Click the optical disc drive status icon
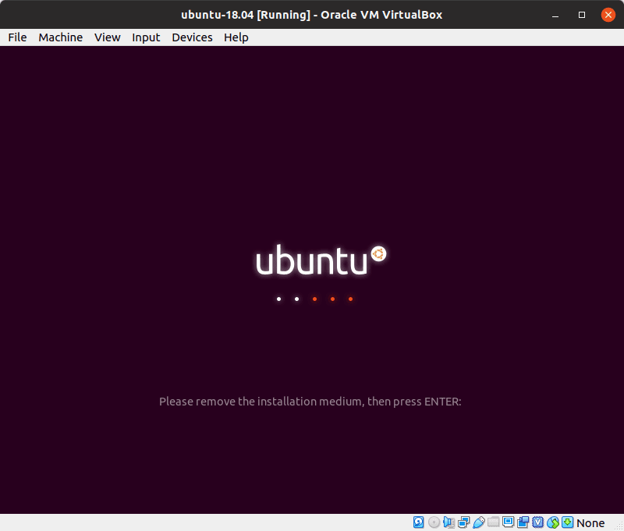624x531 pixels. 434,522
